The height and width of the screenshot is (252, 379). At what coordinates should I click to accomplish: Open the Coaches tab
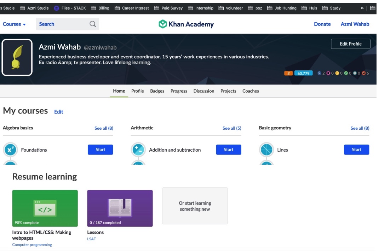(x=251, y=91)
